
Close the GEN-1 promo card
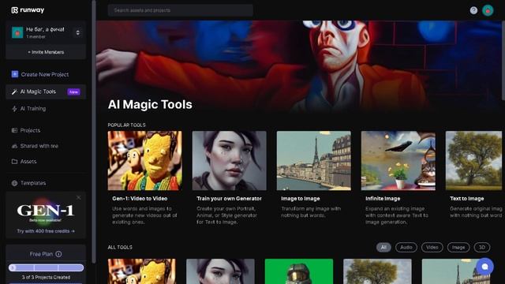pos(79,198)
